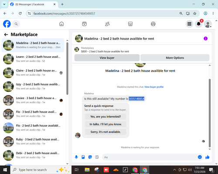Screen dimensions: 218x174
Task: Click the chat header listing thumbnail
Action: point(79,38)
